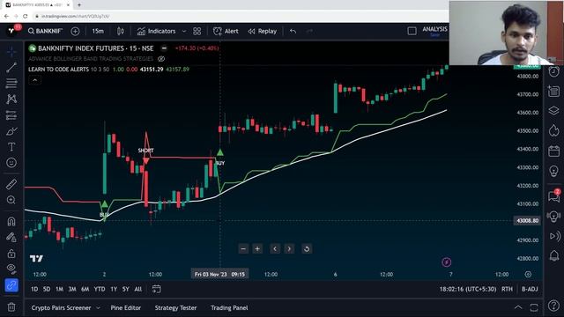Screen dimensions: 564x317
Task: Remove drawings with trash icon
Action: (11, 307)
